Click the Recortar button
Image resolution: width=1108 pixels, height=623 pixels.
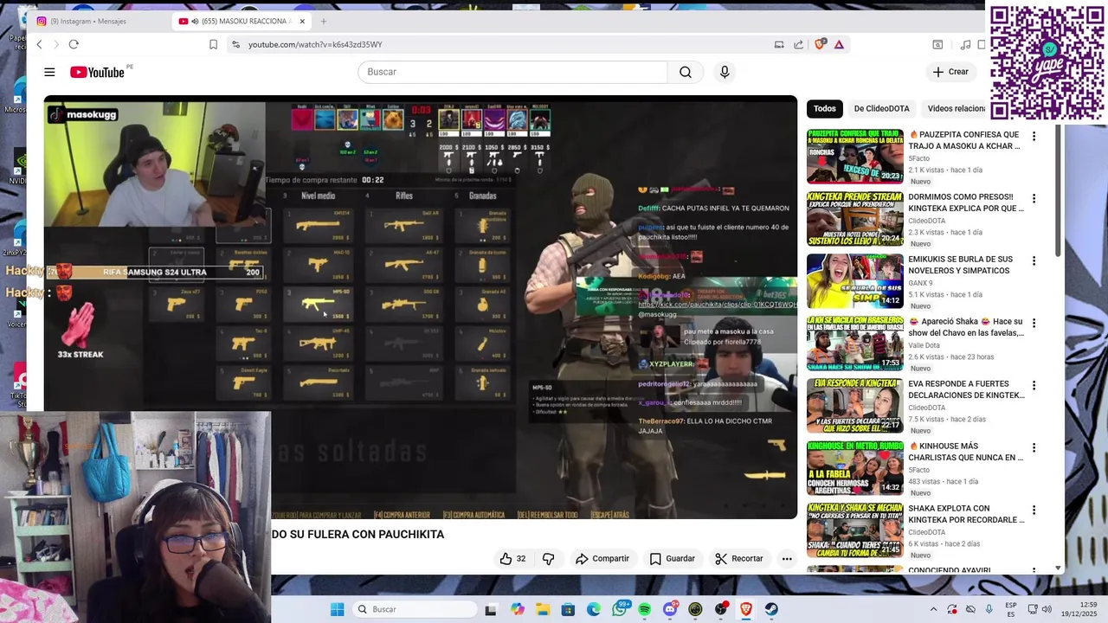point(739,559)
